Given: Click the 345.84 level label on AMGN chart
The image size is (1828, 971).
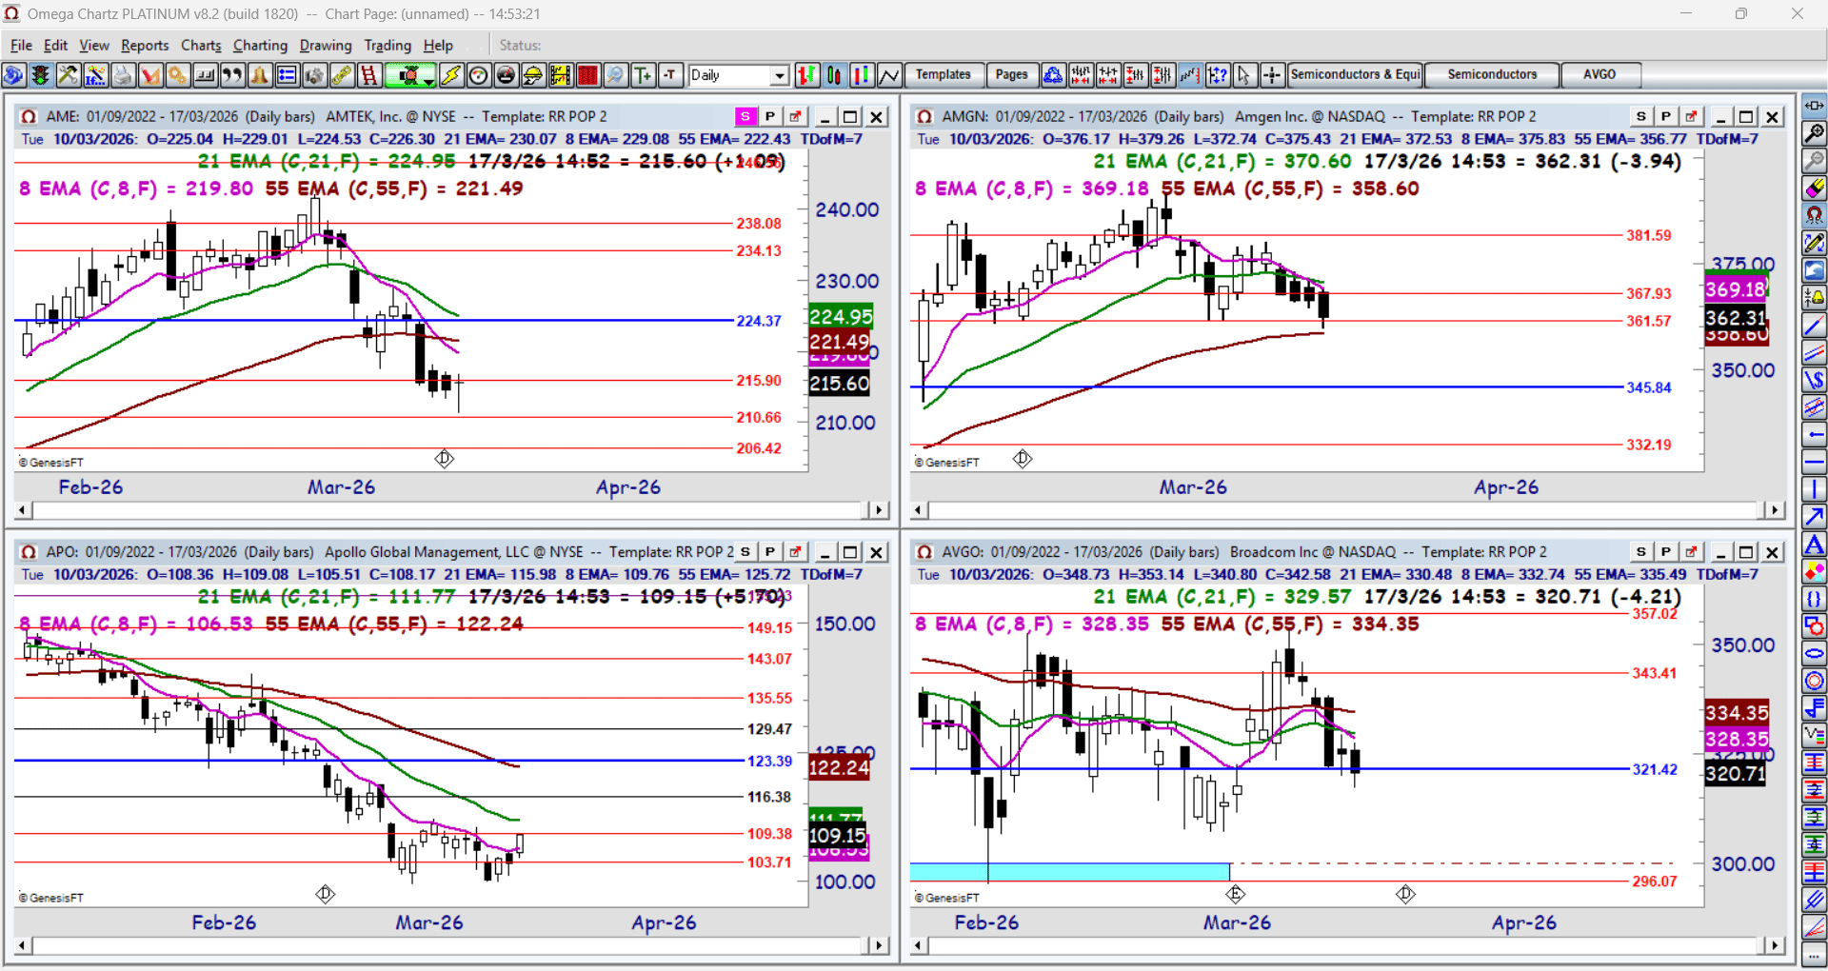Looking at the screenshot, I should coord(1649,387).
